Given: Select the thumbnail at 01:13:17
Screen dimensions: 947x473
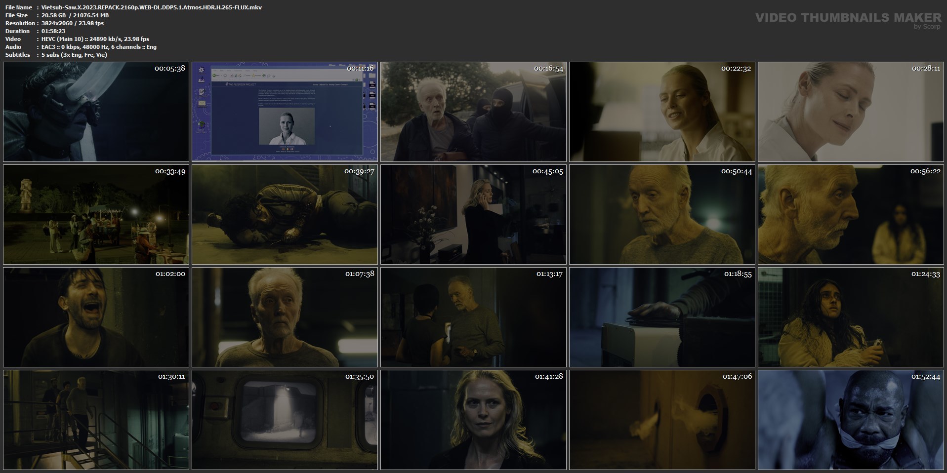Looking at the screenshot, I should pos(473,317).
